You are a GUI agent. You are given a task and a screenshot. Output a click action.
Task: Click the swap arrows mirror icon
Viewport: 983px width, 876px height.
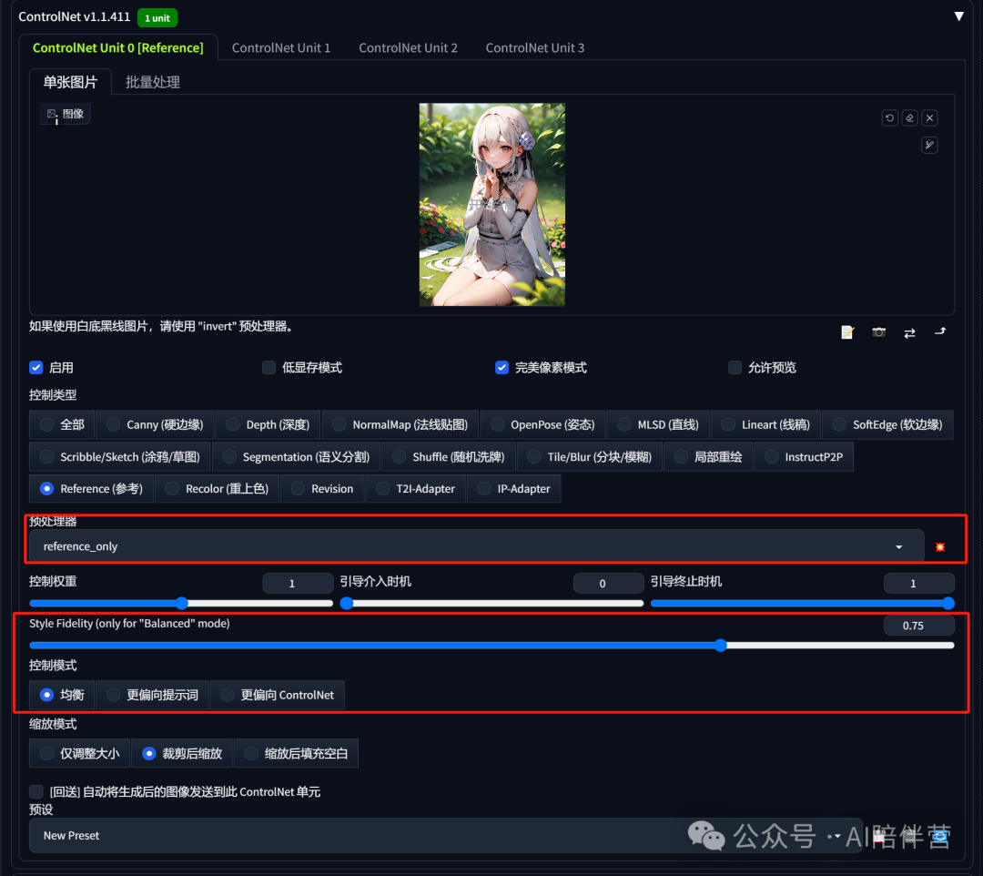point(909,333)
